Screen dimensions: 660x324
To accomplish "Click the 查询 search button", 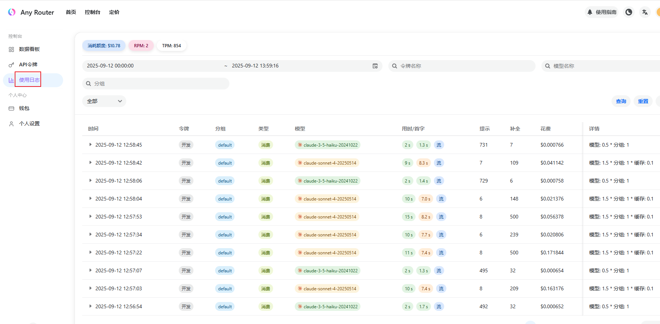I will pyautogui.click(x=621, y=101).
